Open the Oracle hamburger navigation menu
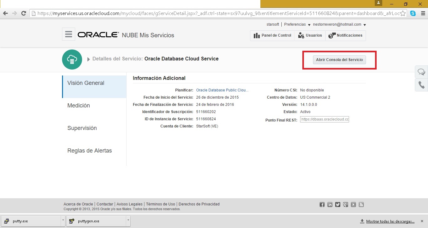428x228 pixels. (68, 34)
